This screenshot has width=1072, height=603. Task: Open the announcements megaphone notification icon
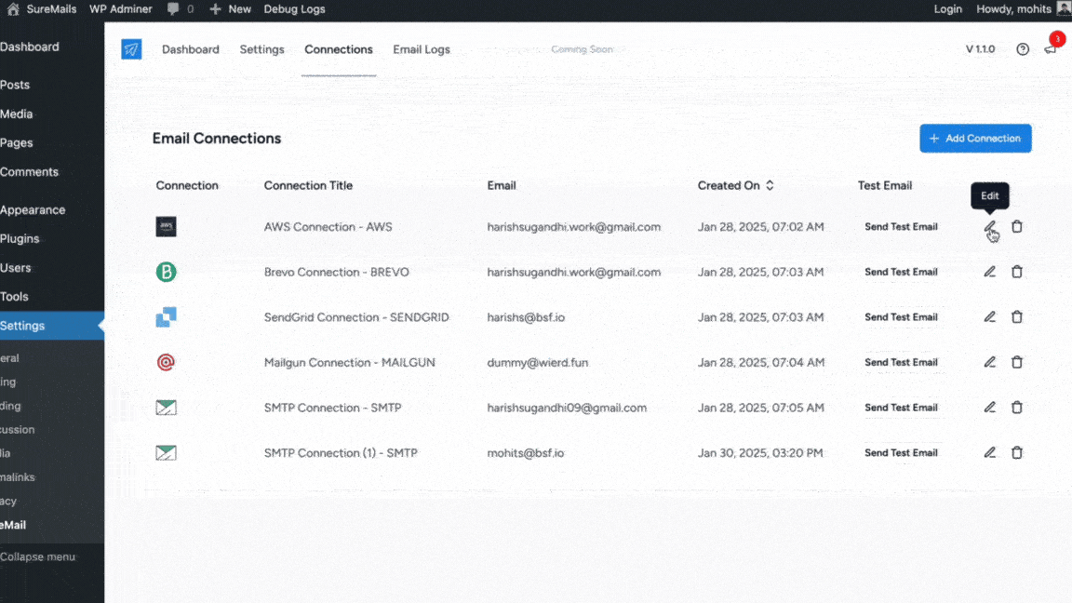click(x=1051, y=49)
